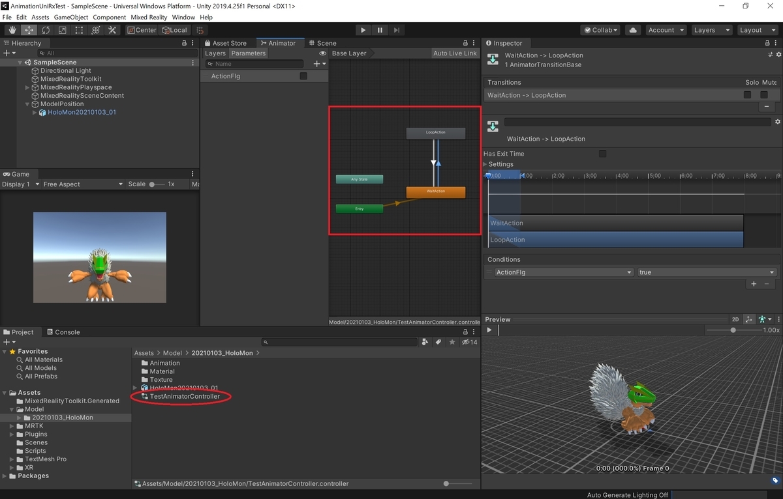
Task: Lock the Inspector panel
Action: tap(768, 43)
